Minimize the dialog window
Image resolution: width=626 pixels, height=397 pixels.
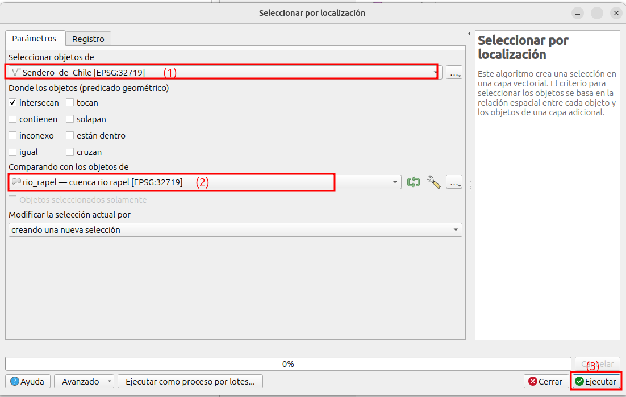(x=578, y=12)
